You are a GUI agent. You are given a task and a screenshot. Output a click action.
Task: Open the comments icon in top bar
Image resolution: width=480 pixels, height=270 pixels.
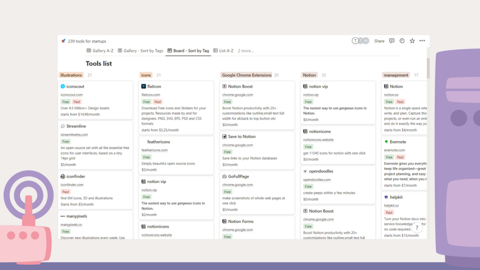coord(392,41)
